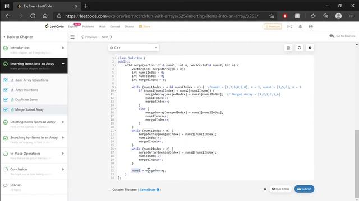This screenshot has width=359, height=201.
Task: Click the page vertical scrollbar thumb
Action: pyautogui.click(x=357, y=164)
